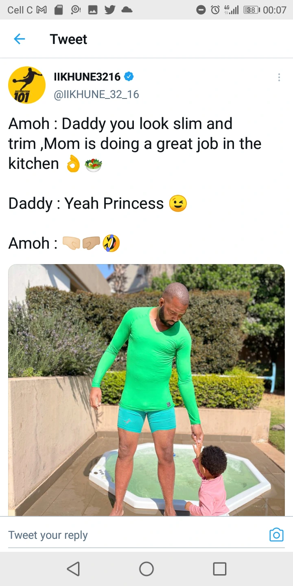Tap the do-not-disturb status icon
The width and height of the screenshot is (293, 586).
coord(201,10)
